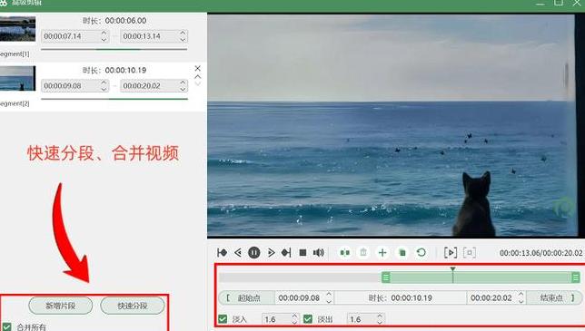The height and width of the screenshot is (331, 585).
Task: Click the 新增片段 (add segment) button
Action: click(61, 306)
